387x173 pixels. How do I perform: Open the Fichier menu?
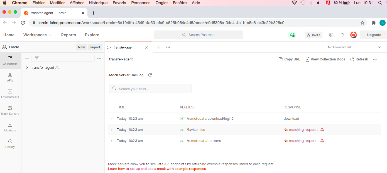pos(39,3)
